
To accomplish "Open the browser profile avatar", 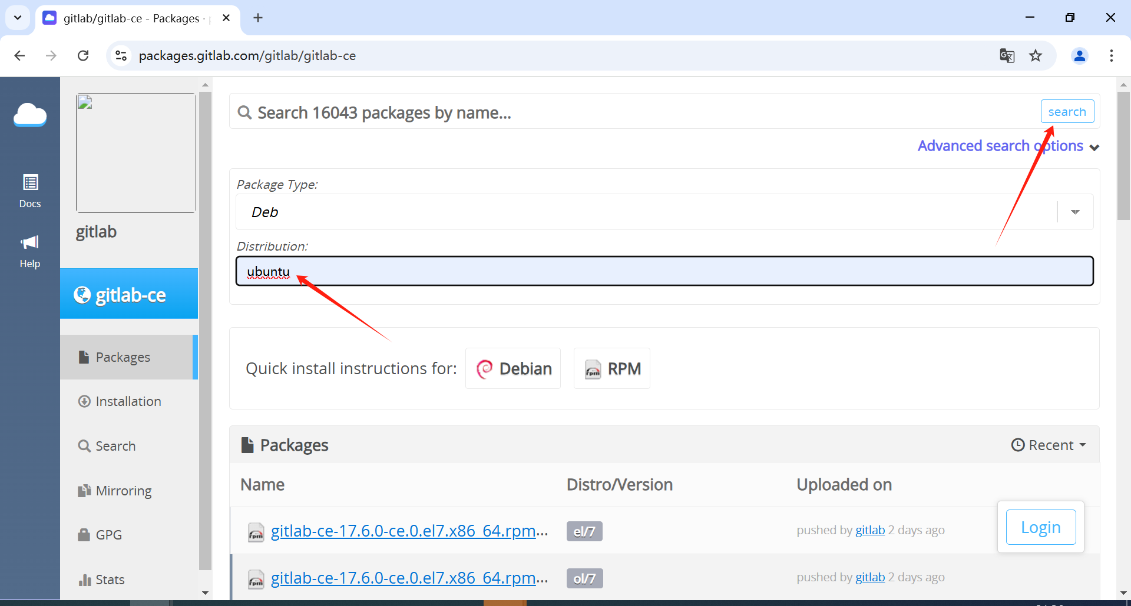I will click(x=1080, y=55).
